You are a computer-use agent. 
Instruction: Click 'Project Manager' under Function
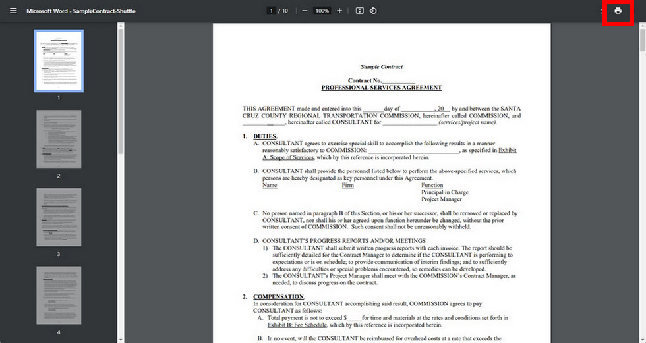point(442,199)
